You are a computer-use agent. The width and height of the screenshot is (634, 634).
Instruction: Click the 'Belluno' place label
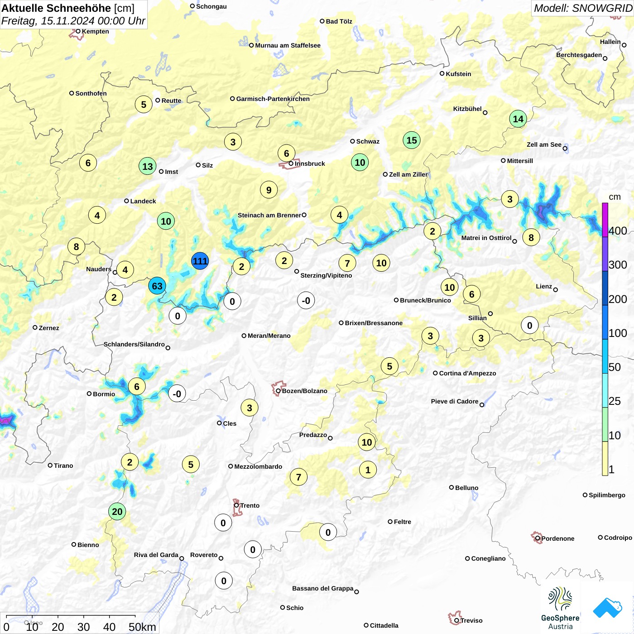466,488
